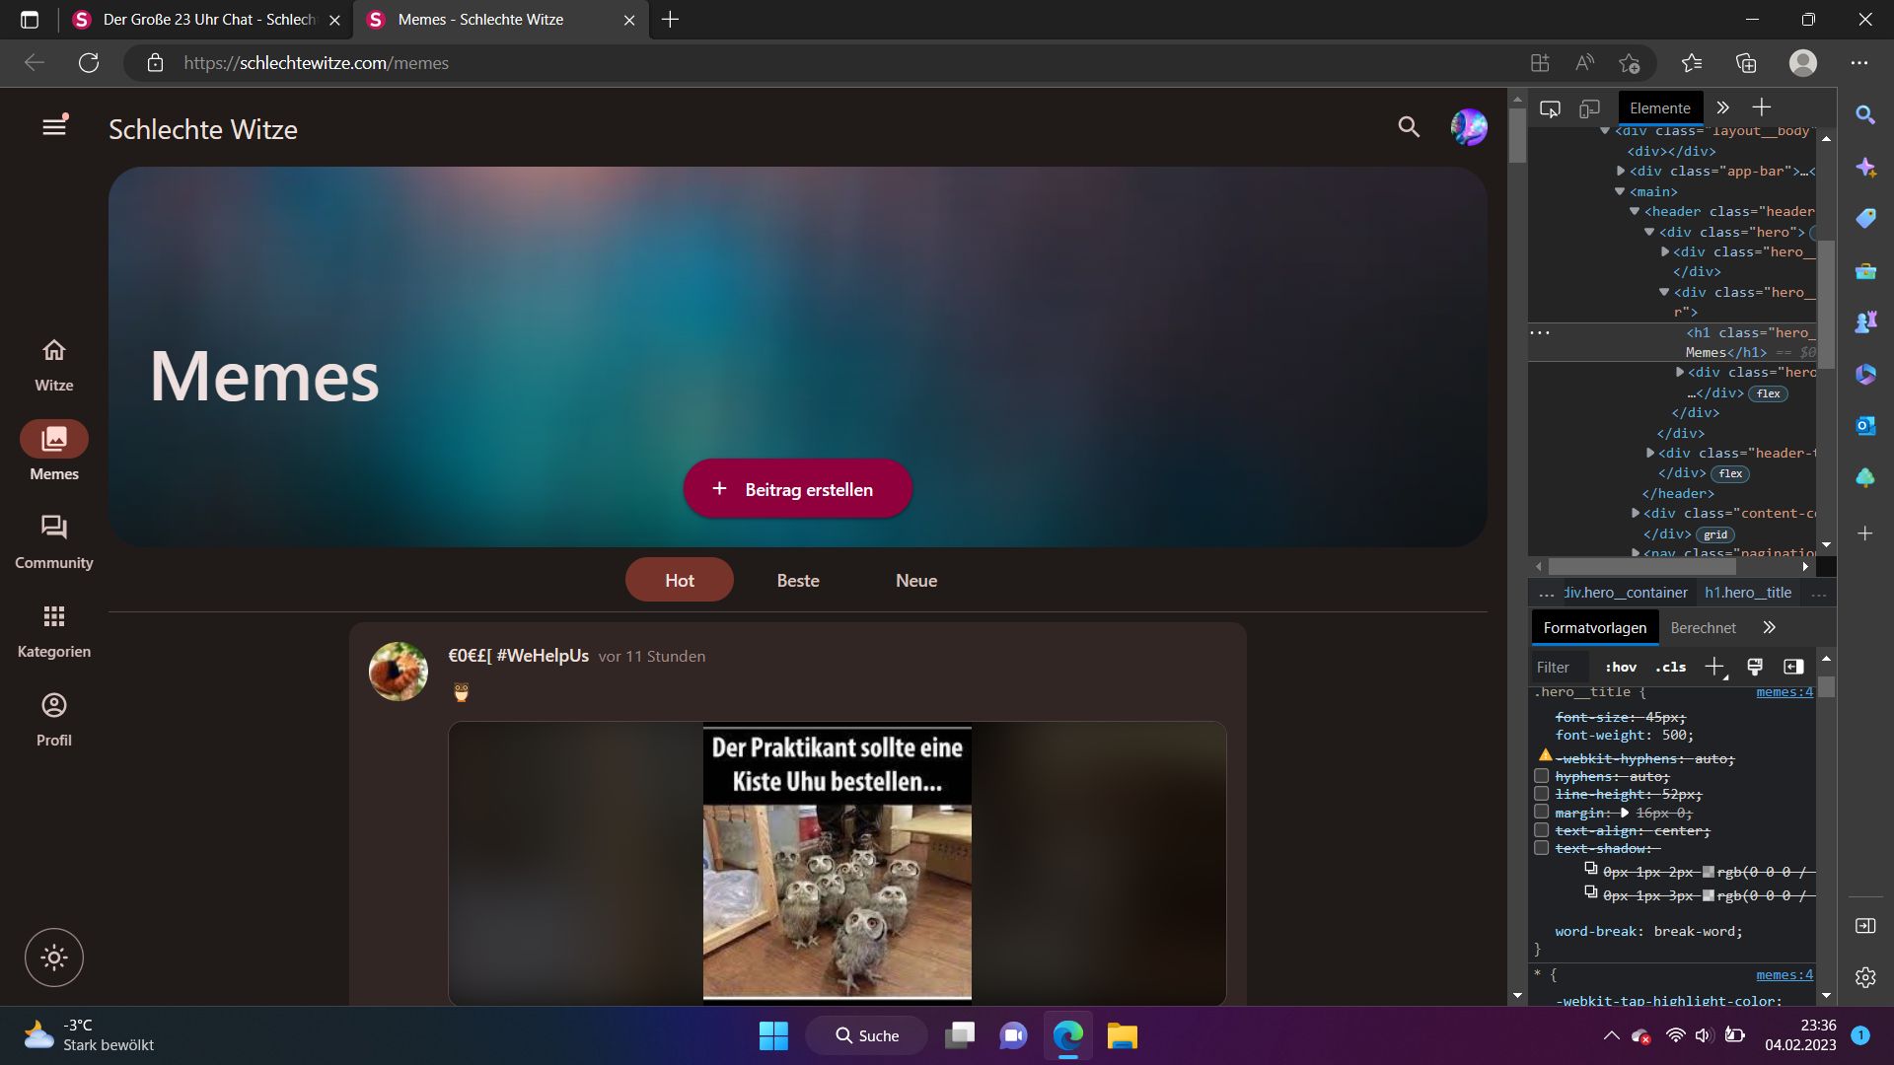
Task: Open the hamburger navigation menu
Action: click(x=54, y=127)
